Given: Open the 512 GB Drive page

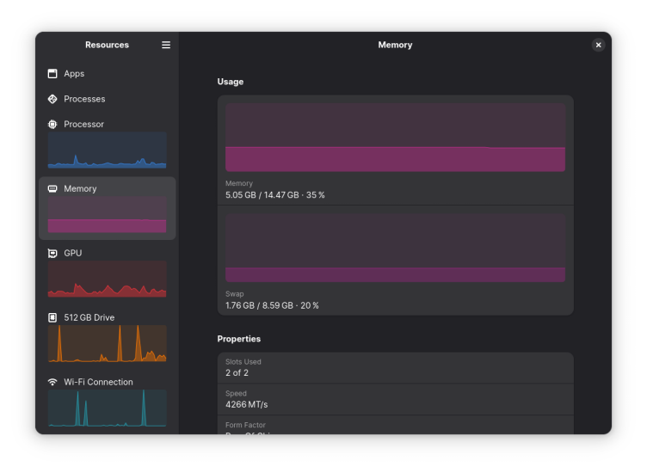Looking at the screenshot, I should point(89,317).
